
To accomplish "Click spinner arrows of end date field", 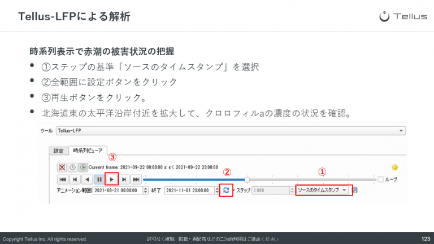I will point(217,190).
